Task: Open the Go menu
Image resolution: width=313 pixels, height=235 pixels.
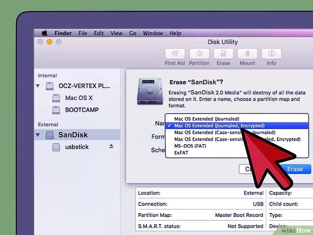Action: pyautogui.click(x=133, y=33)
